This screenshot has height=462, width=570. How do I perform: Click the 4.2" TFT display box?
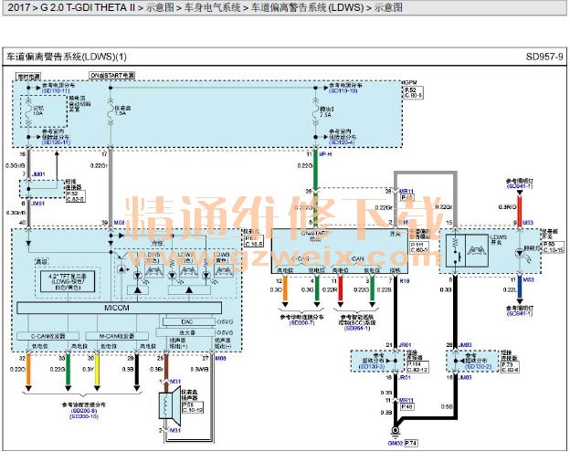point(68,282)
